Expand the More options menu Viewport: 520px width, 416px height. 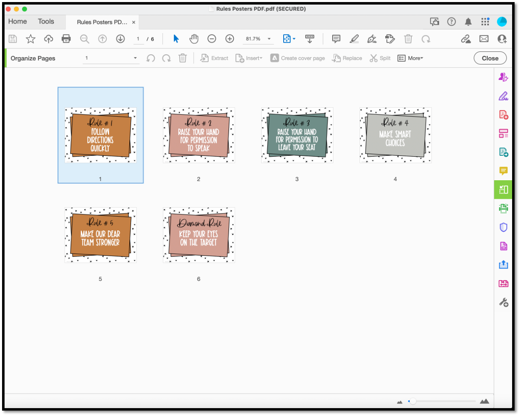410,58
